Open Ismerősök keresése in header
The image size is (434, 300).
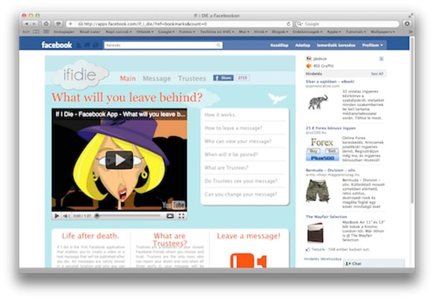(x=336, y=45)
